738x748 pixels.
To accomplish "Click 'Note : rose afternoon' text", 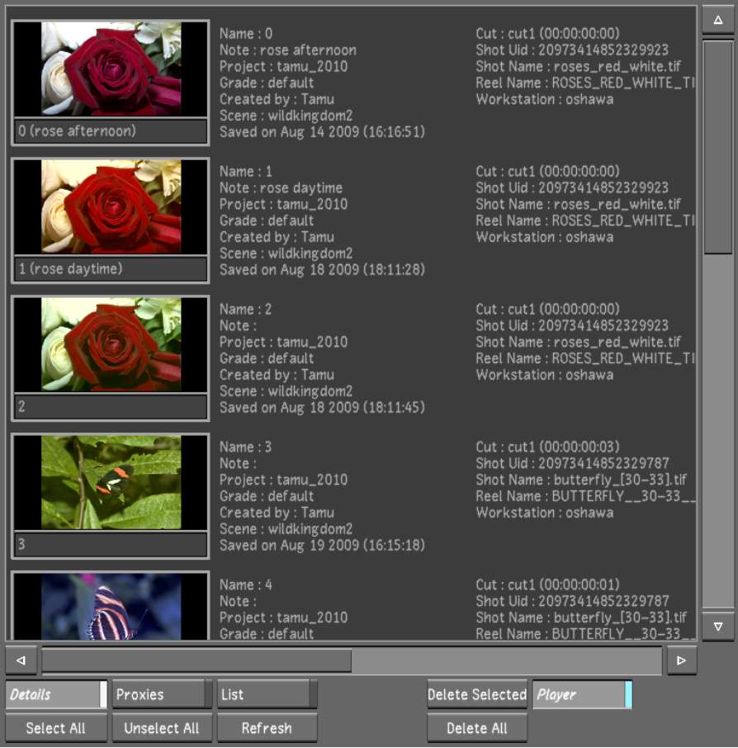I will pos(287,50).
